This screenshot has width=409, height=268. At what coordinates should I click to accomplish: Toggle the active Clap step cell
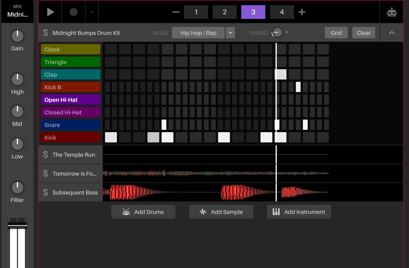tap(280, 74)
